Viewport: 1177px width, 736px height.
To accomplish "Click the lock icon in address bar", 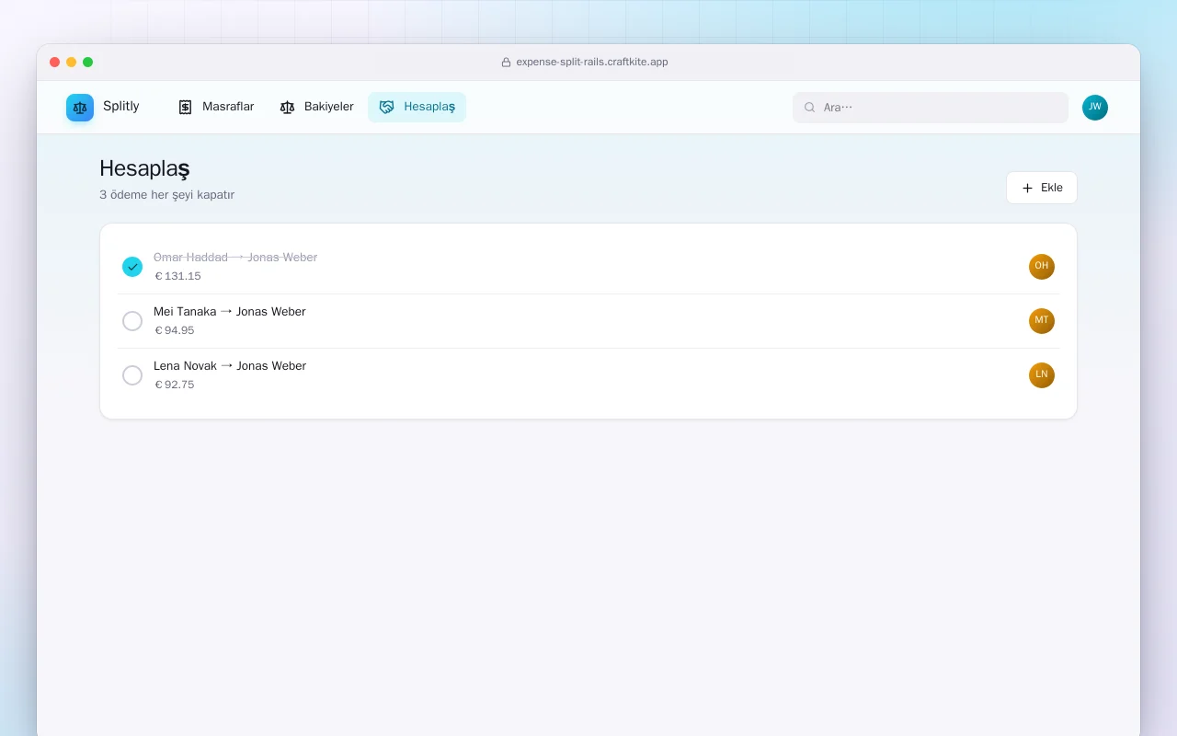I will [506, 63].
